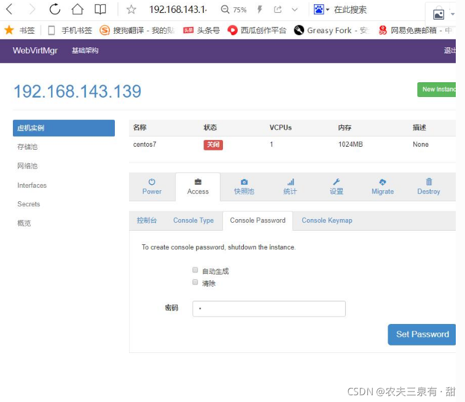Open the browser home page icon
This screenshot has height=402, width=465.
[x=77, y=9]
